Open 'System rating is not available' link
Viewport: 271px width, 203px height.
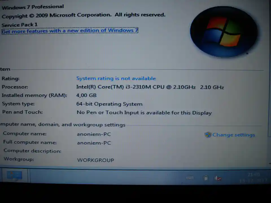pos(116,78)
